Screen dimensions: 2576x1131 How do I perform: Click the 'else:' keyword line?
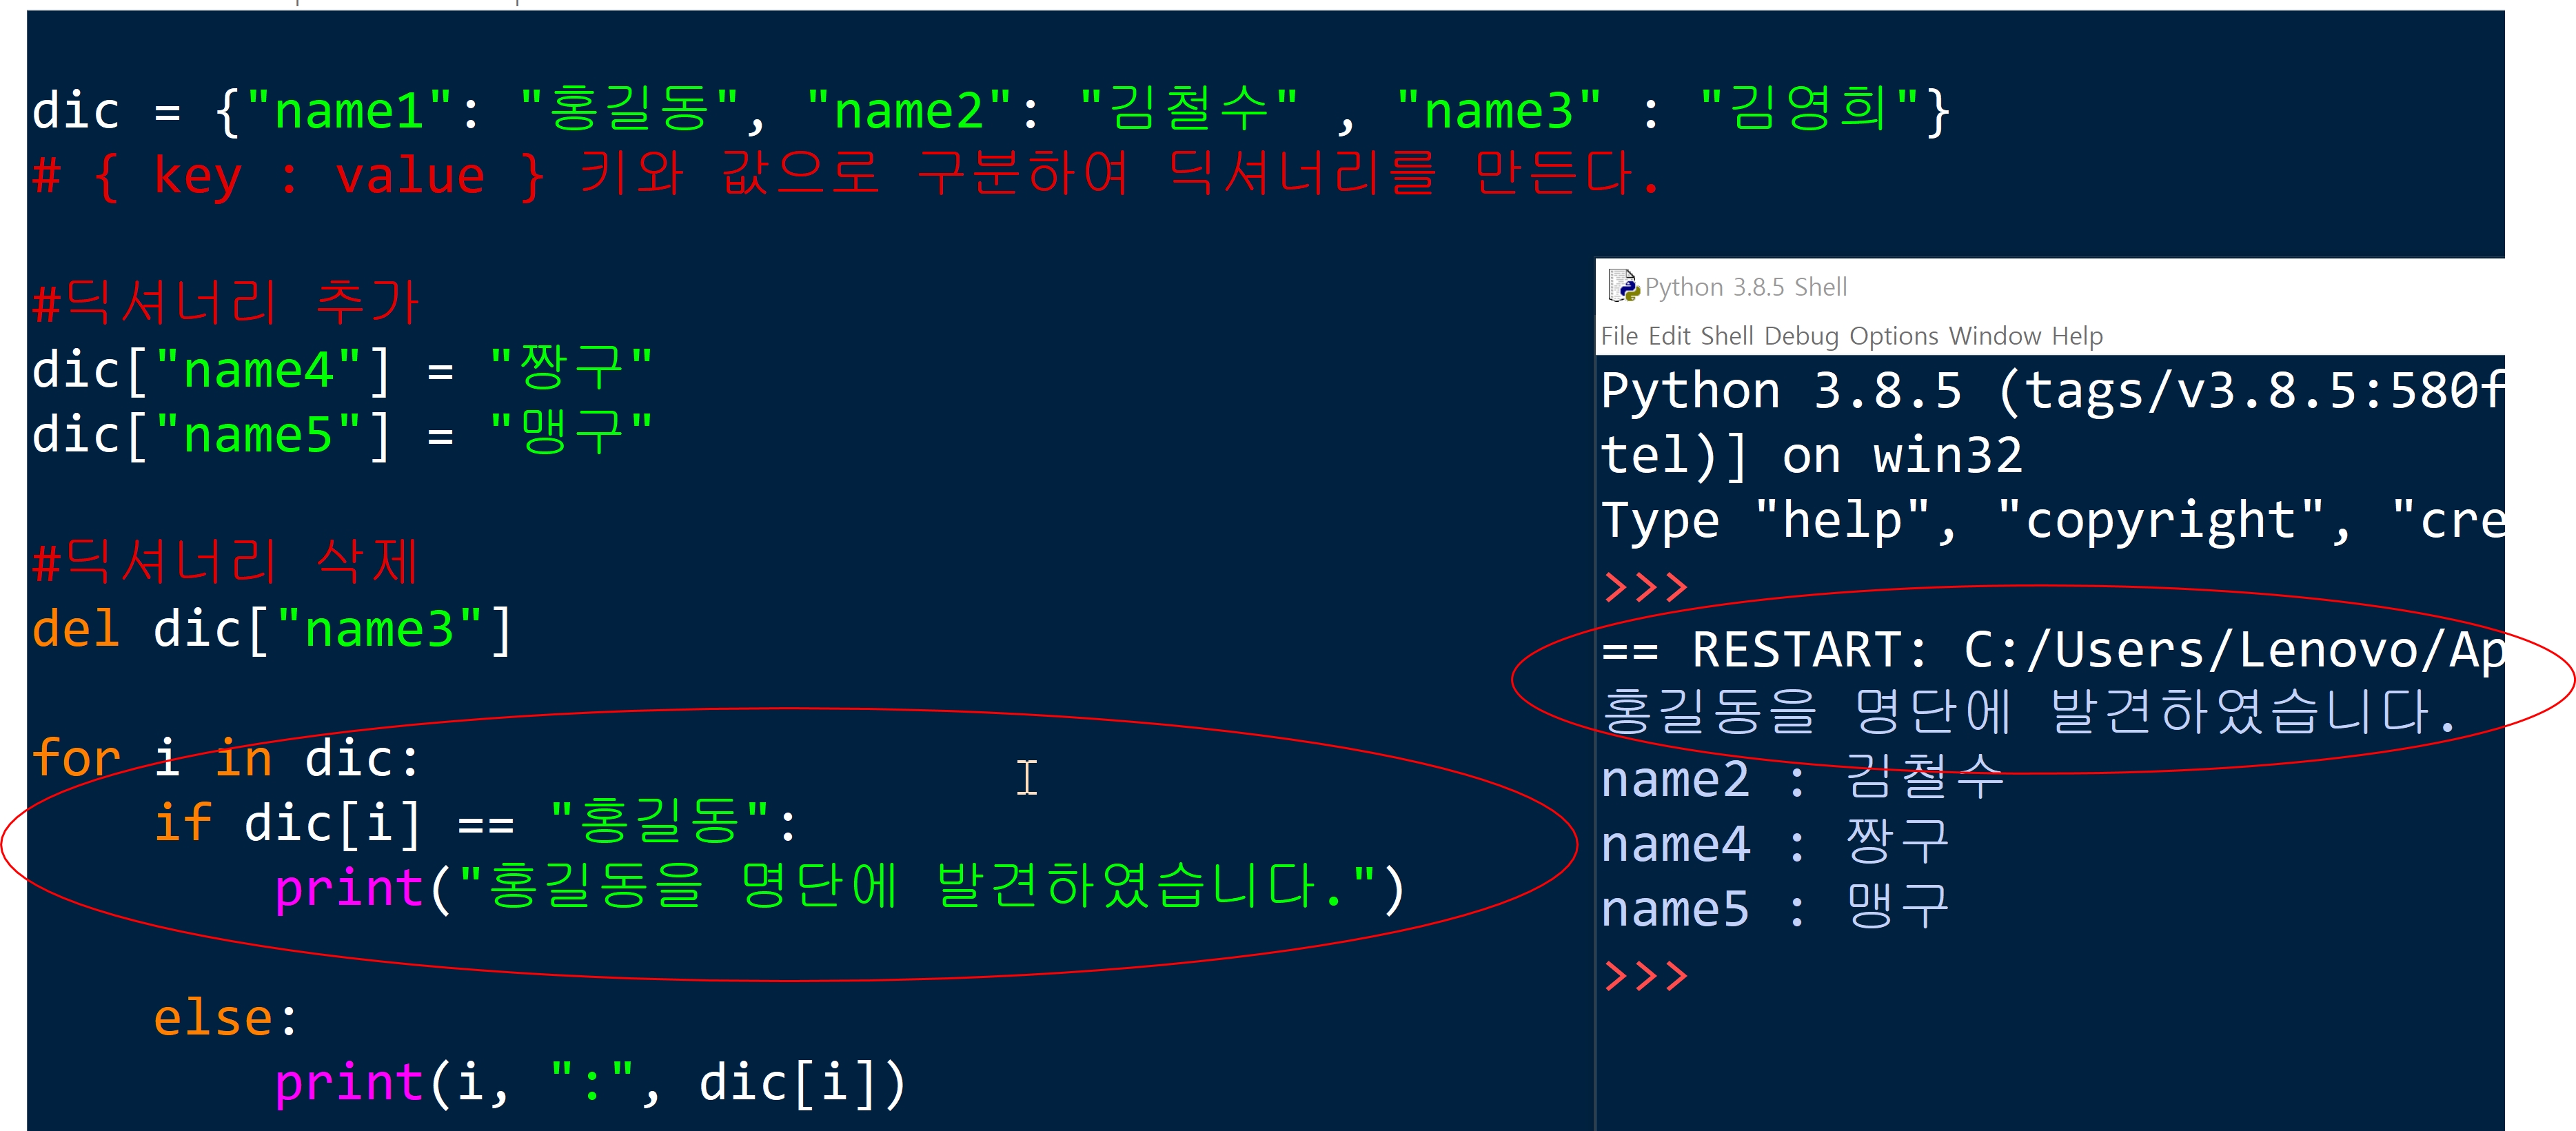pos(226,1017)
